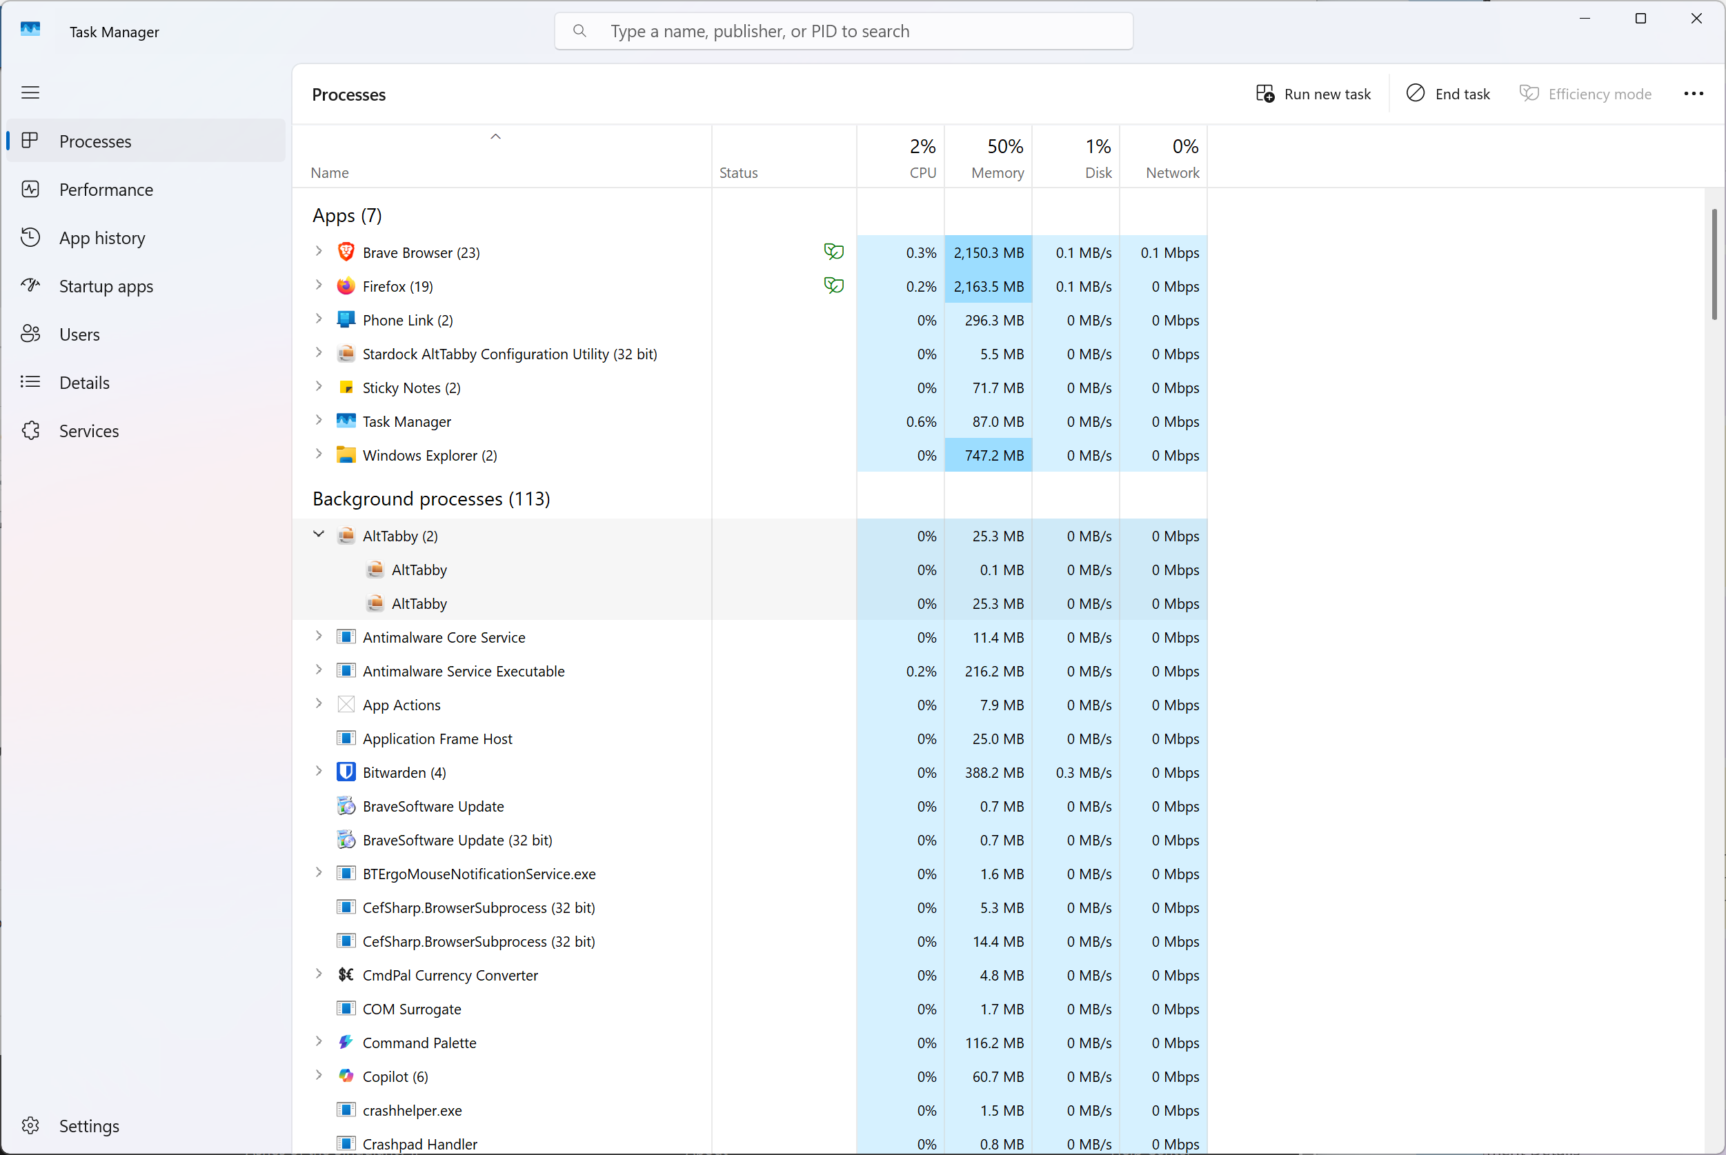Open the Processes page in sidebar
This screenshot has width=1726, height=1155.
(x=146, y=141)
